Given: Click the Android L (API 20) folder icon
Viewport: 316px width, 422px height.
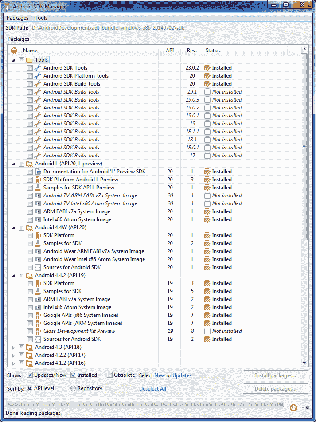Looking at the screenshot, I should tap(29, 164).
